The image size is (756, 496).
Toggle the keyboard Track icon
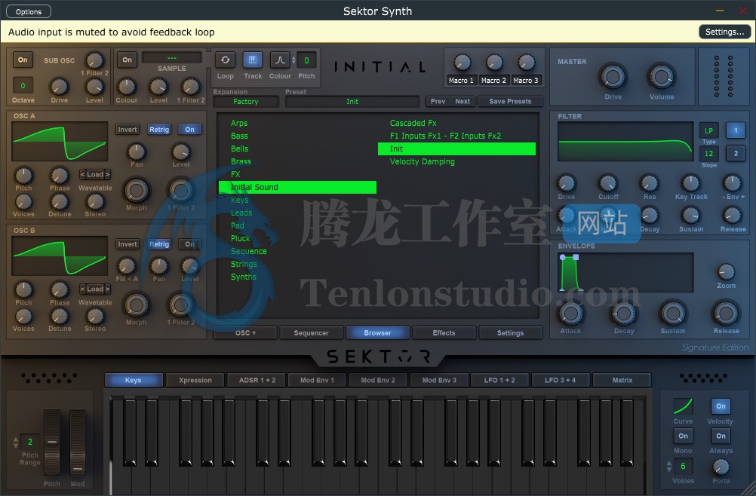[253, 60]
